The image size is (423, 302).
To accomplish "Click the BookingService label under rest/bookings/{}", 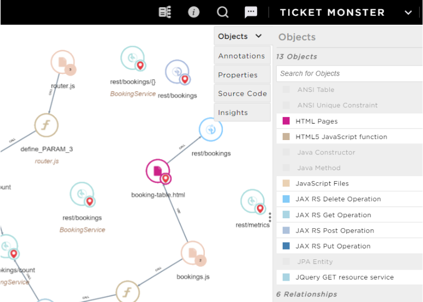I will point(133,94).
